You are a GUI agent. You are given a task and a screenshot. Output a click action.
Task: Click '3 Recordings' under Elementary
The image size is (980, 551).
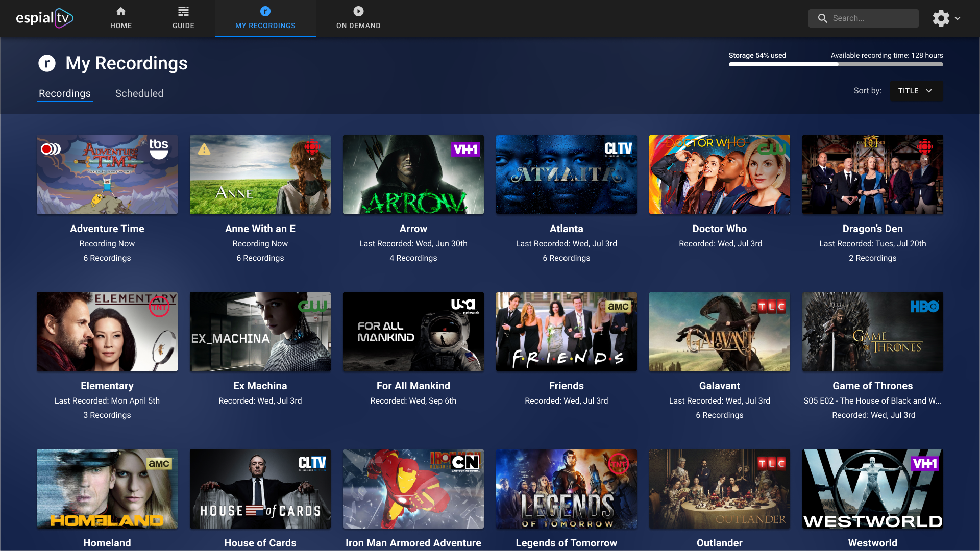point(107,415)
